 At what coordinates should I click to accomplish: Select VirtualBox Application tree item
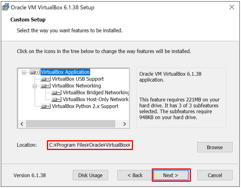65,72
